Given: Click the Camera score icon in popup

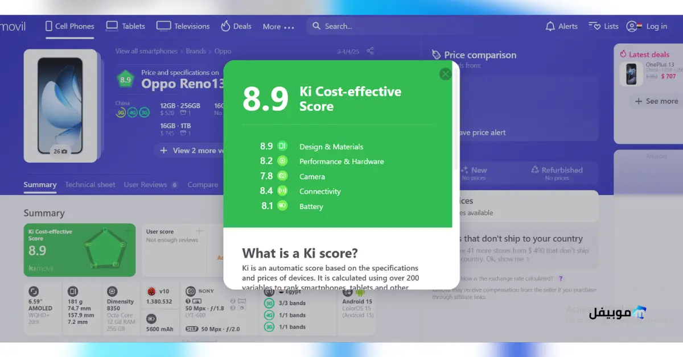Looking at the screenshot, I should (282, 176).
